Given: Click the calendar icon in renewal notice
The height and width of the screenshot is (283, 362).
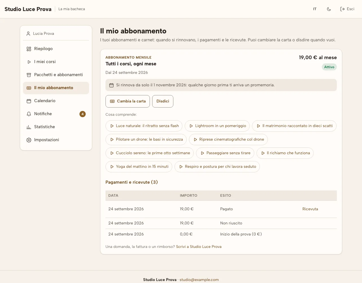Looking at the screenshot, I should [x=111, y=85].
